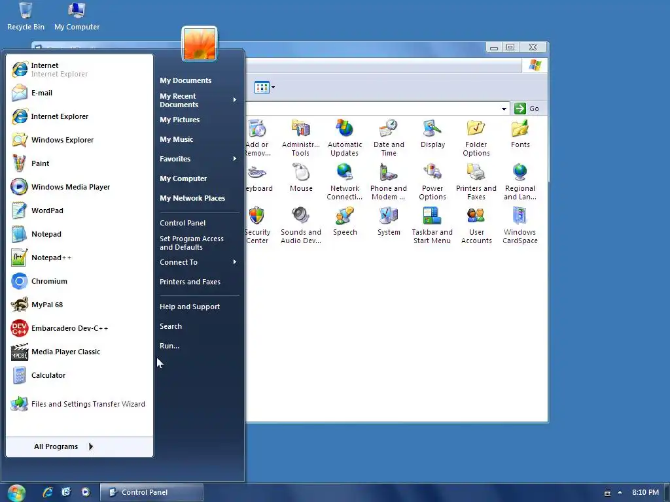Open Date and Time settings

coord(389,137)
